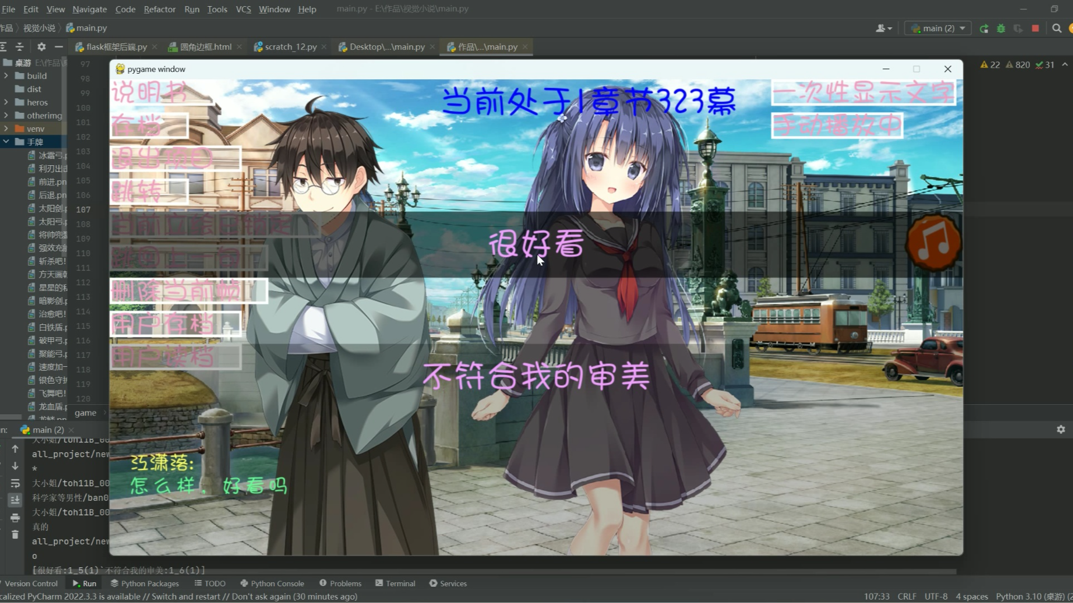
Task: Open the Services tool window
Action: click(x=448, y=583)
